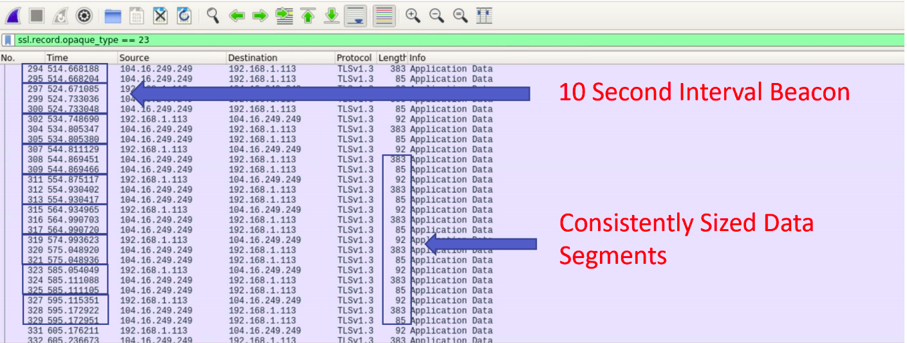Select packet 311 in the list
The width and height of the screenshot is (907, 343).
pyautogui.click(x=257, y=180)
